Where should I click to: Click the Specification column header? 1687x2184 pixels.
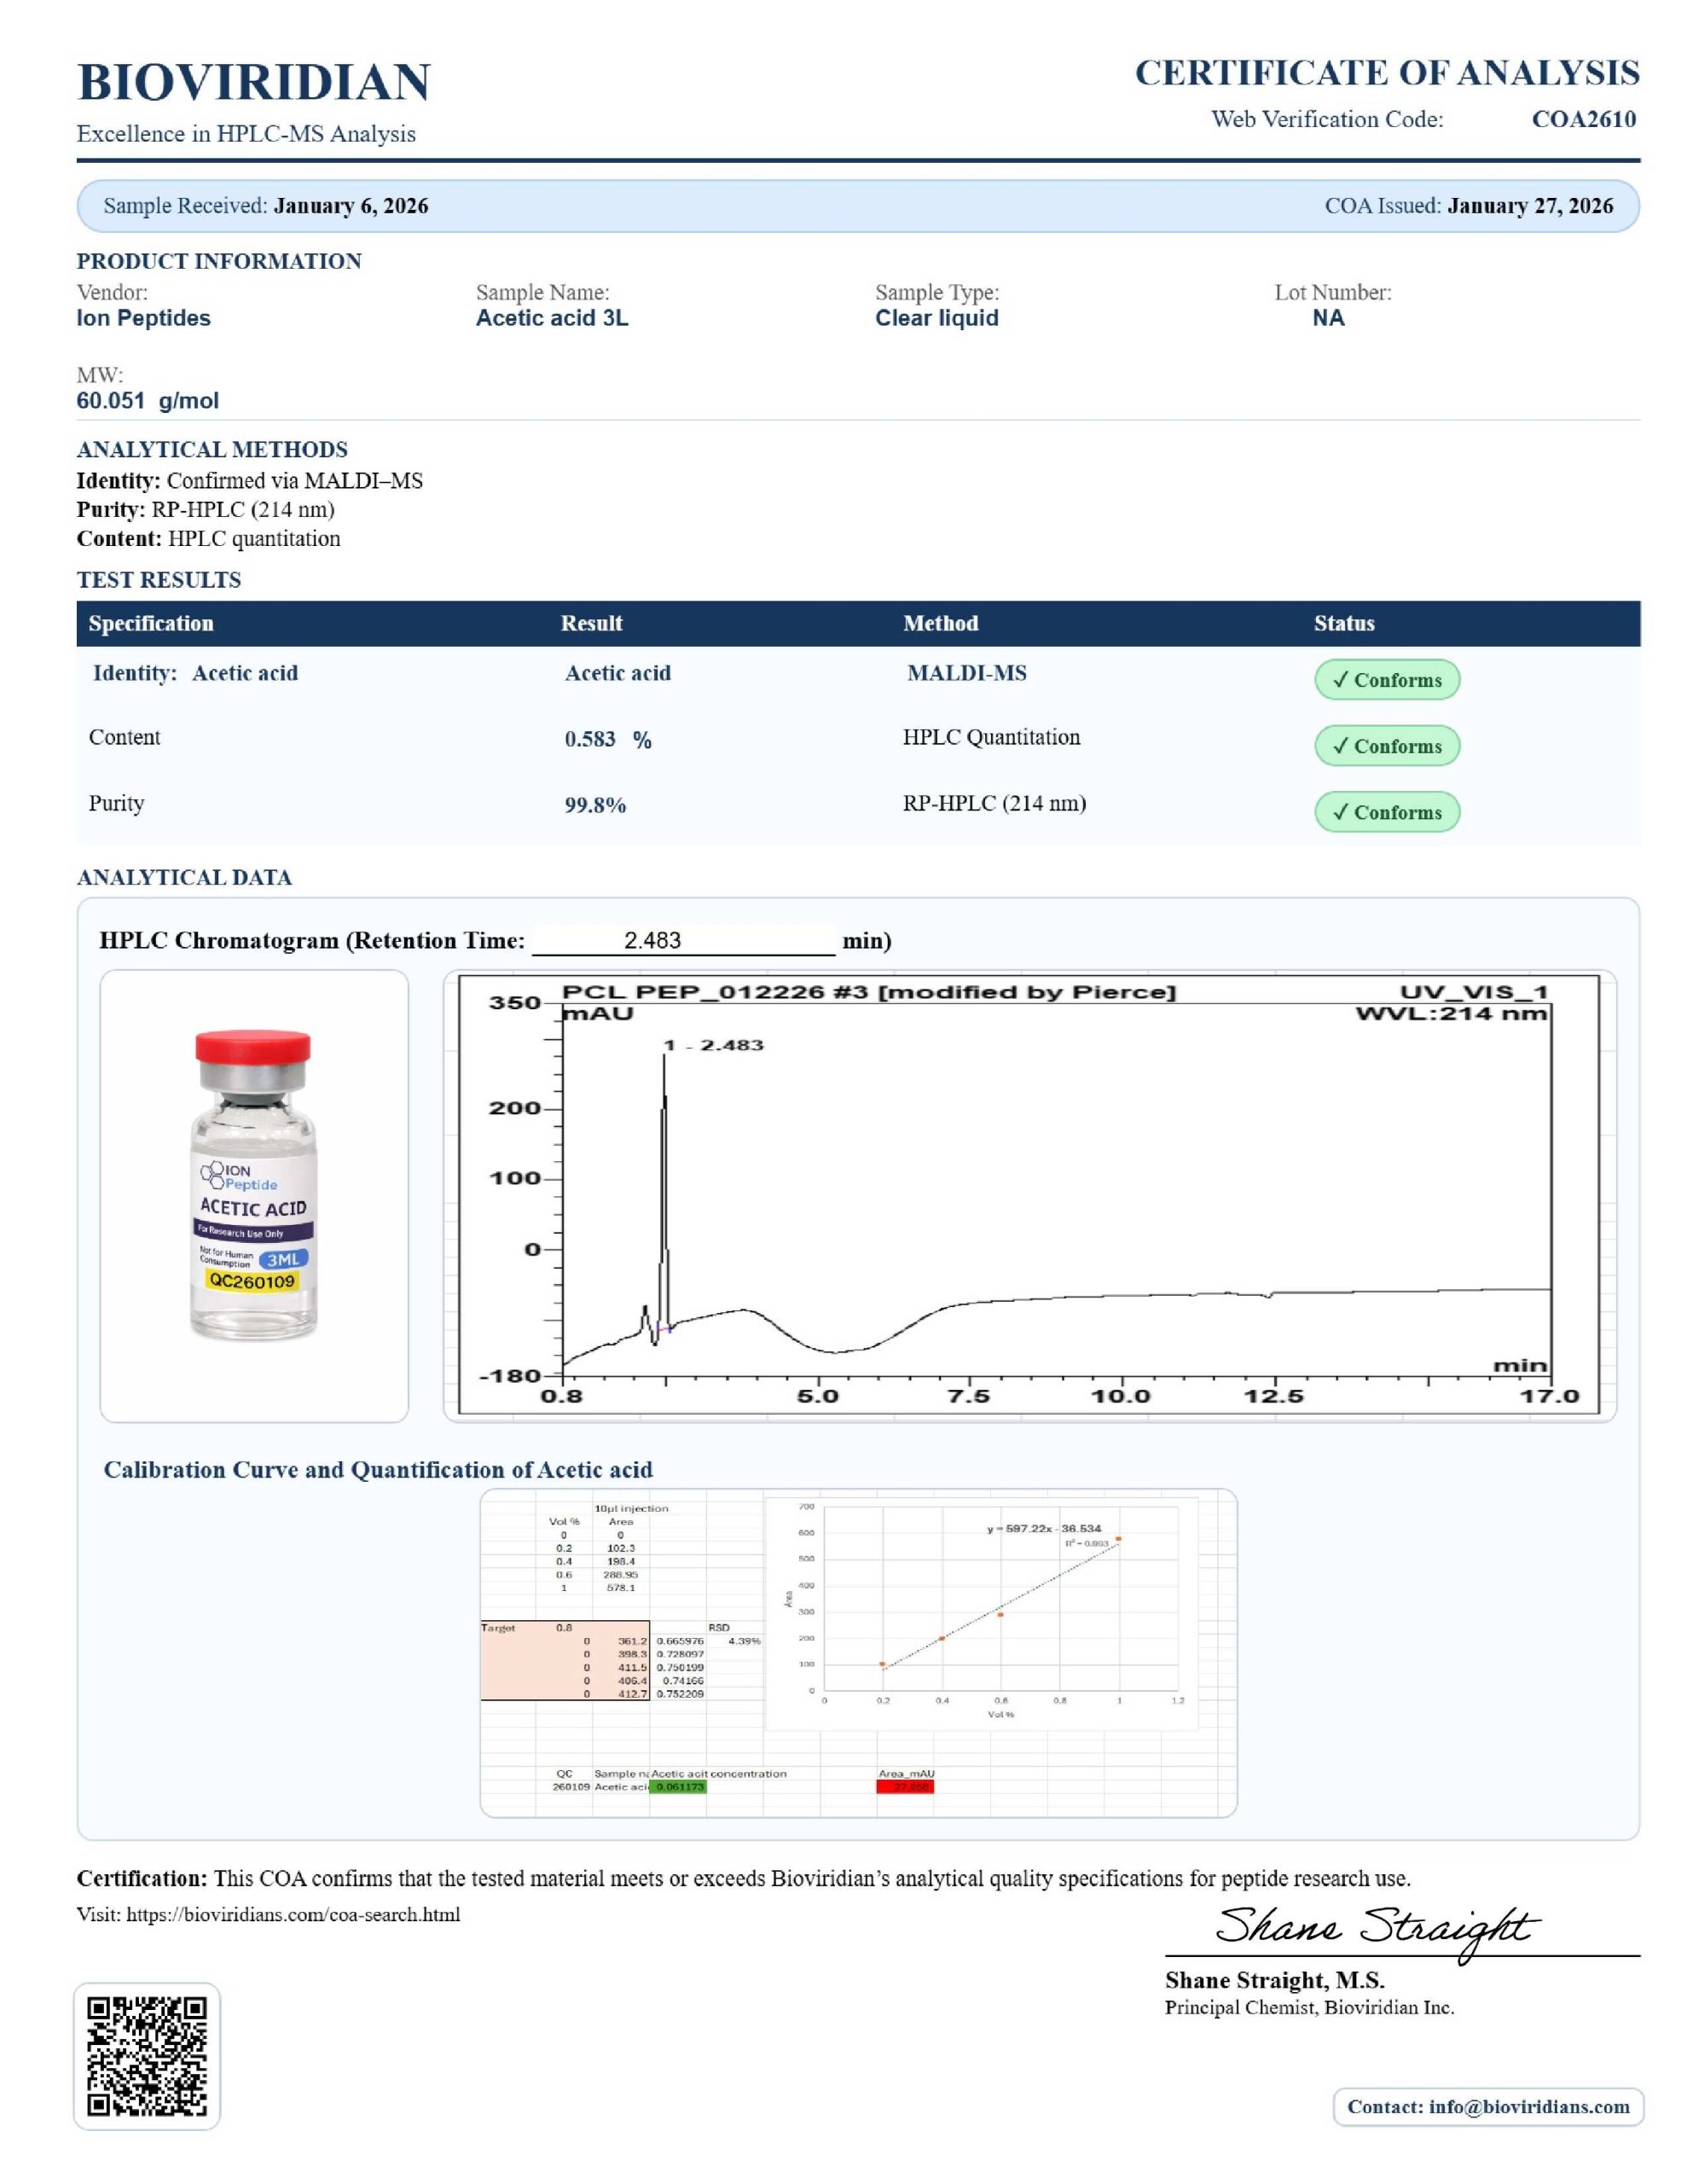click(151, 624)
